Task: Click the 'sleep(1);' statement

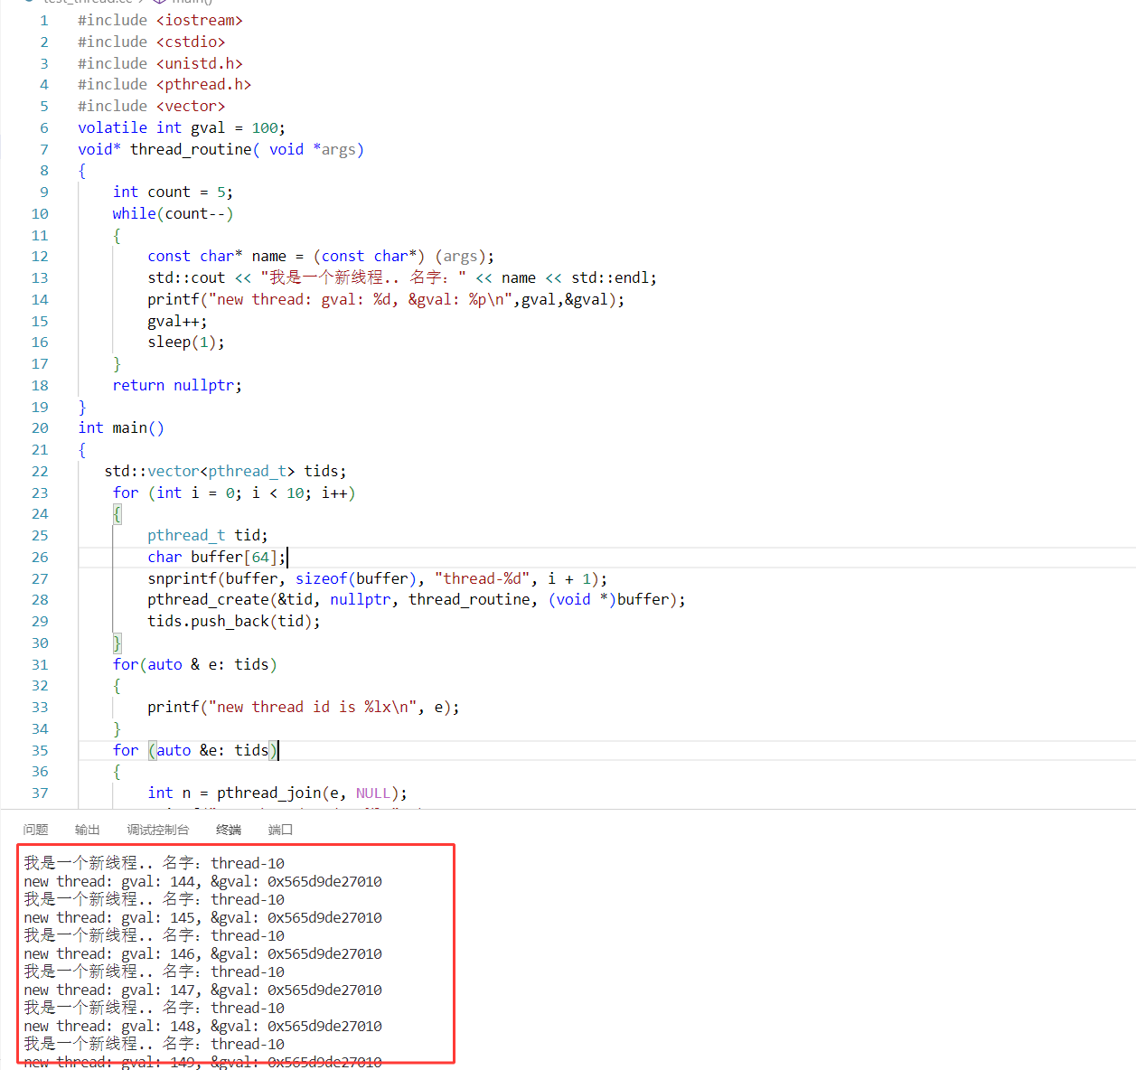Action: [186, 342]
